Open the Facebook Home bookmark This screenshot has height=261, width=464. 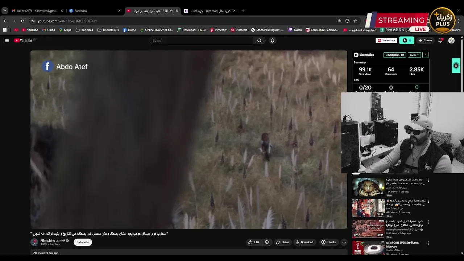pos(129,30)
